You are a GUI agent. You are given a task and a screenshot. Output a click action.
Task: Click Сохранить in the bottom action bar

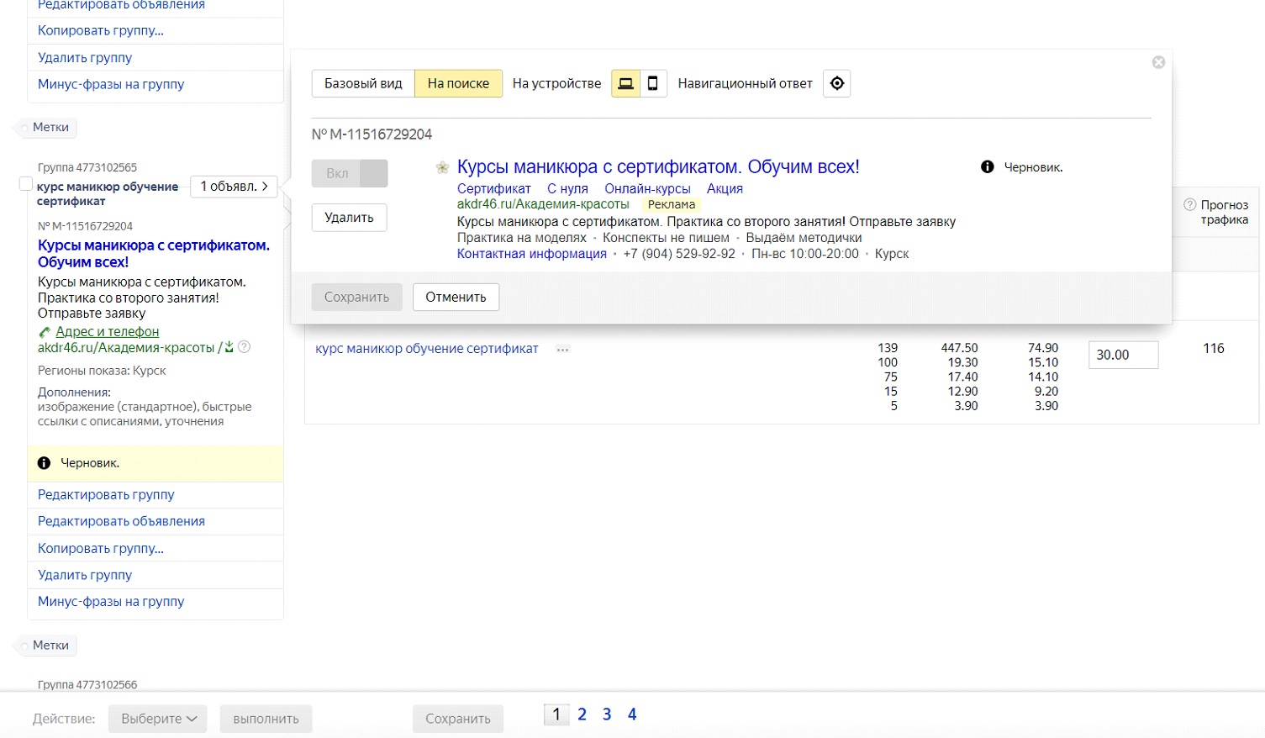pyautogui.click(x=457, y=719)
